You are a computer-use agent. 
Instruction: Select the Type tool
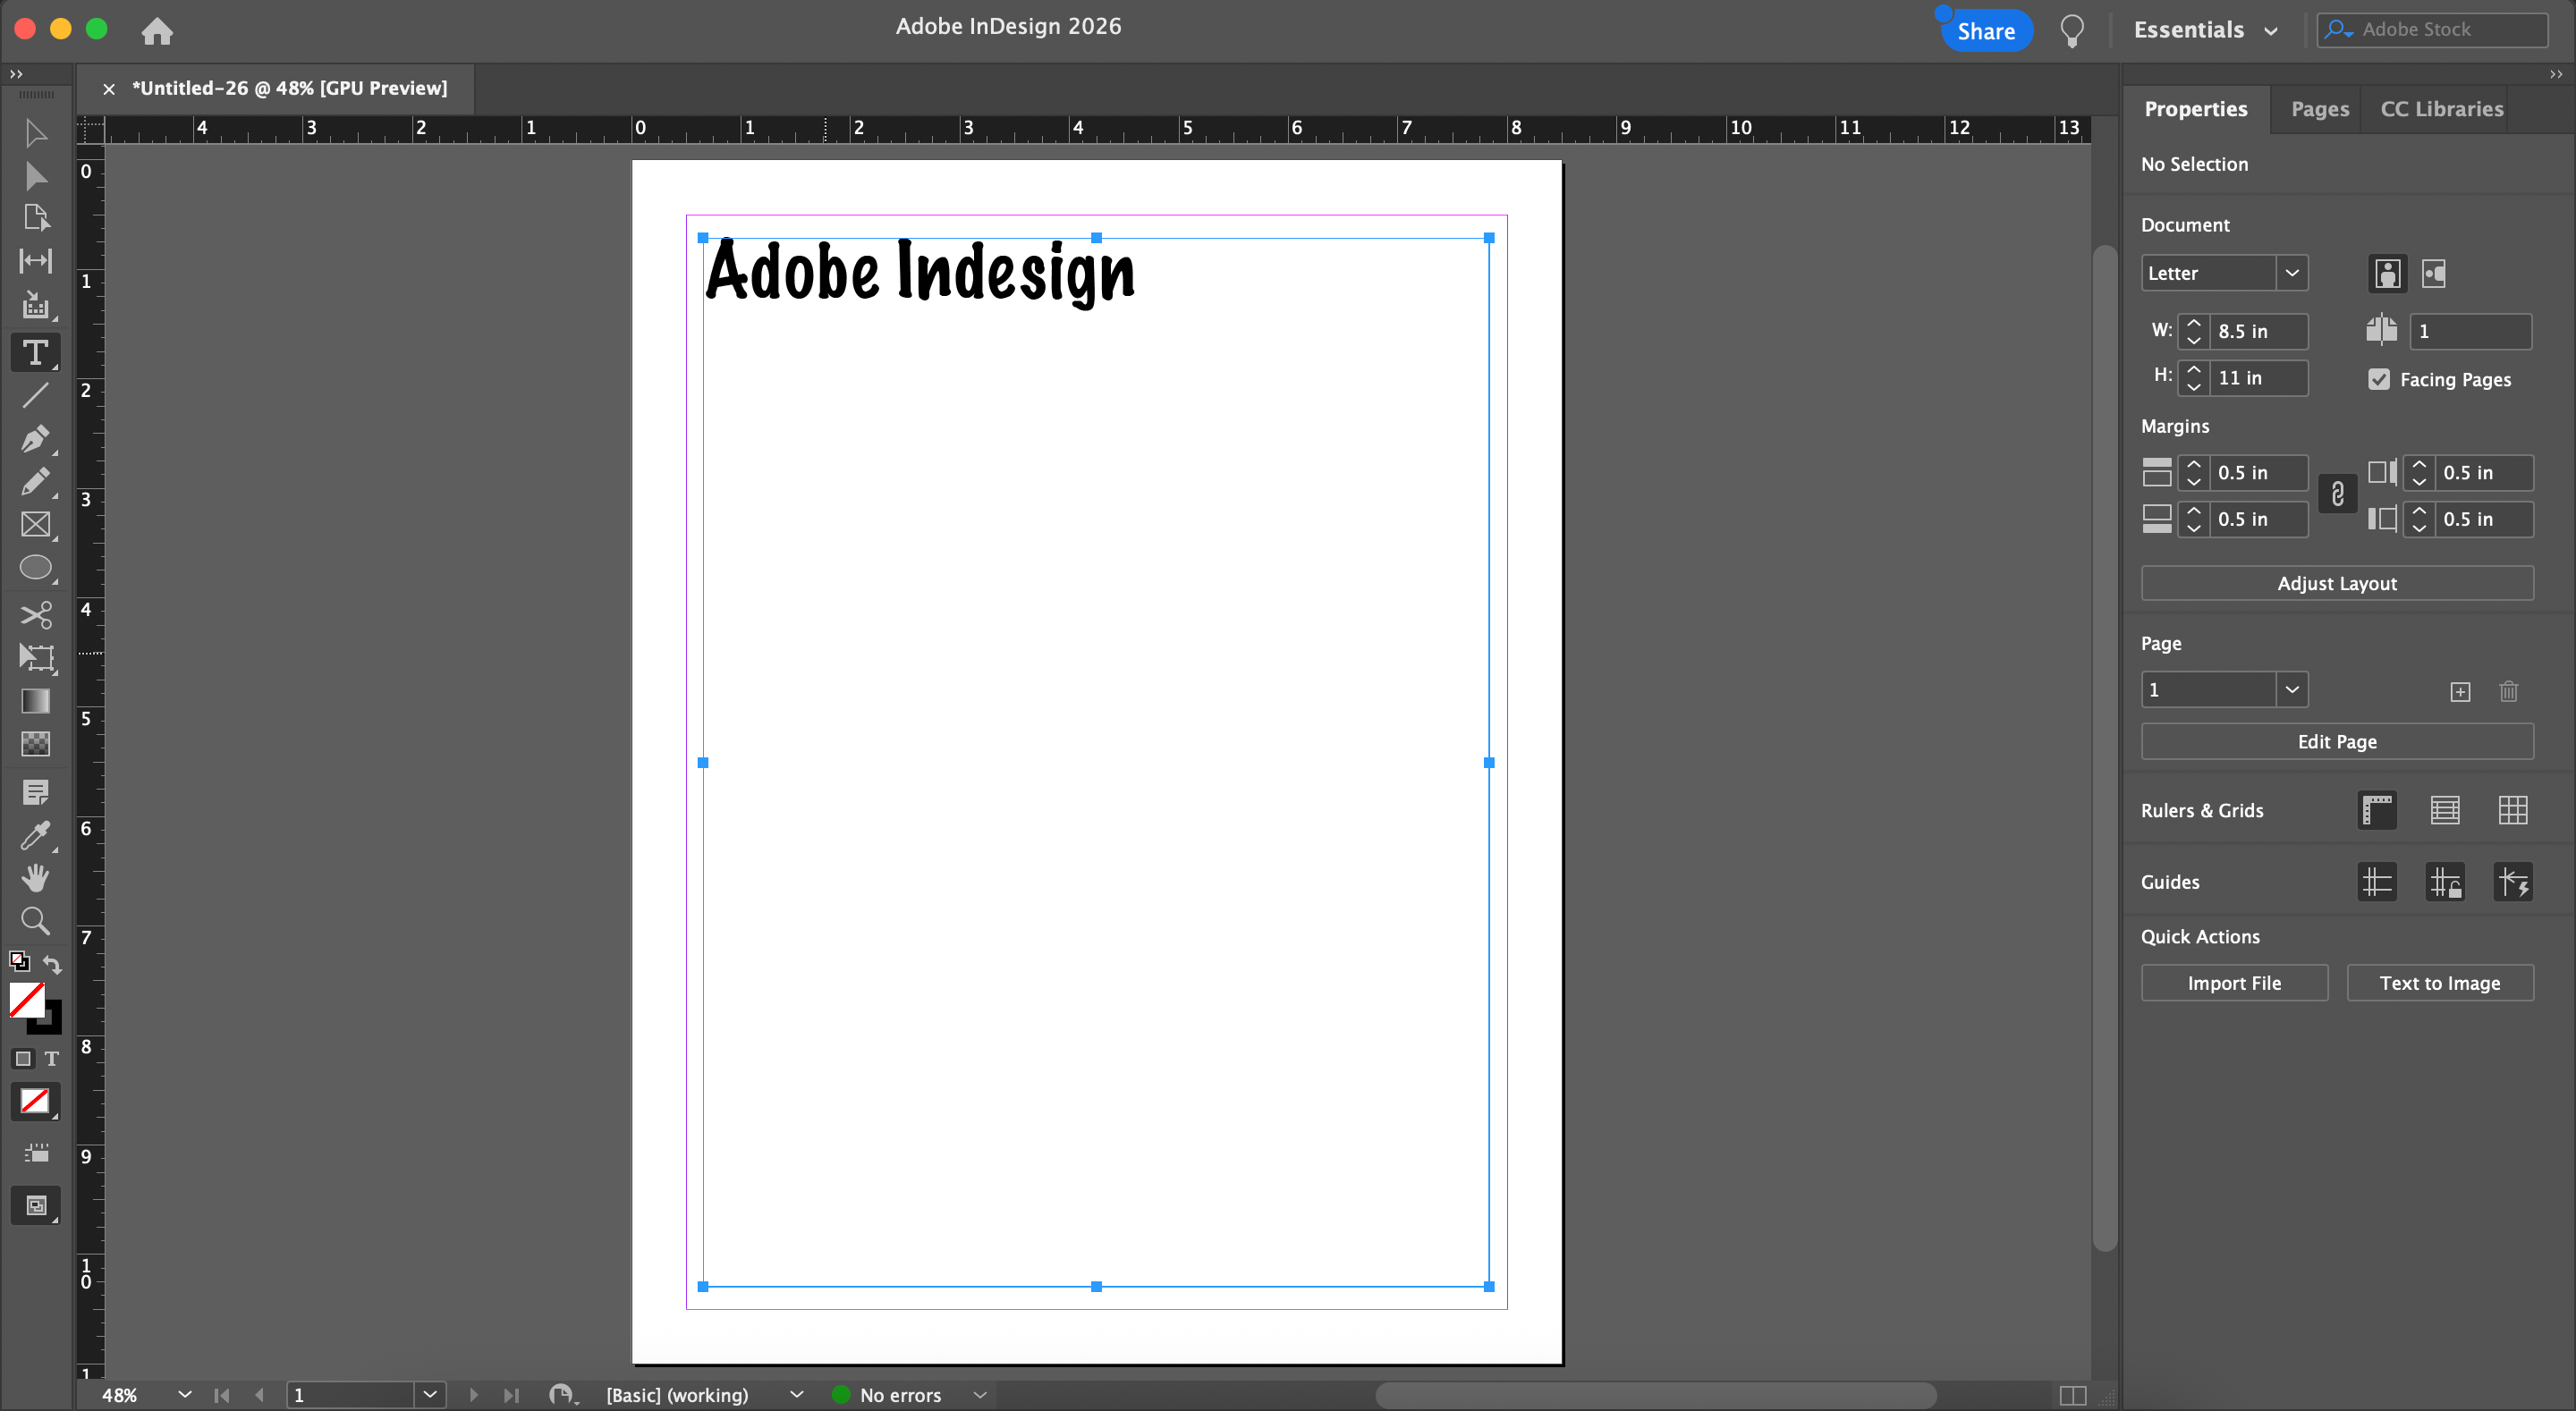[35, 352]
